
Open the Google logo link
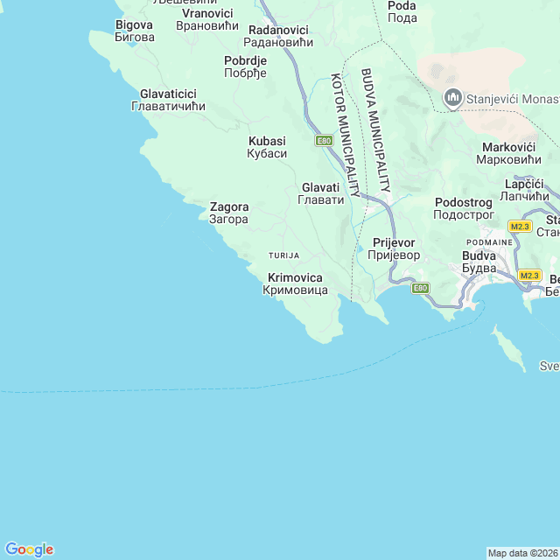coord(30,549)
